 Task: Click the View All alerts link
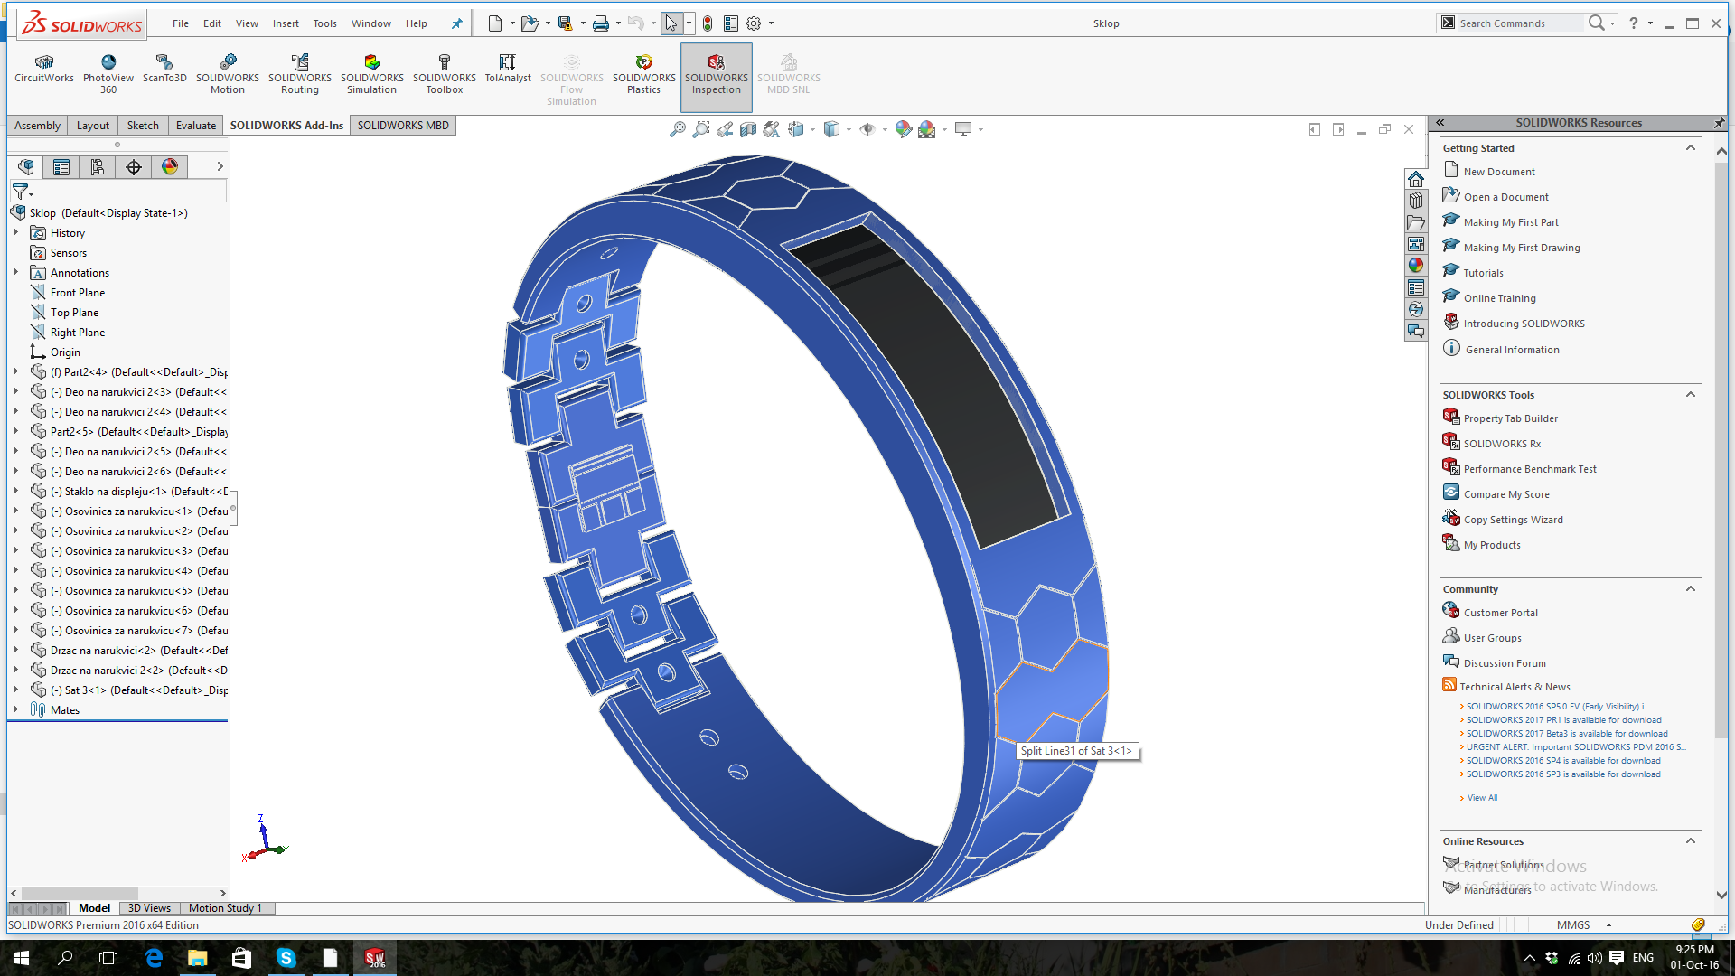tap(1482, 798)
